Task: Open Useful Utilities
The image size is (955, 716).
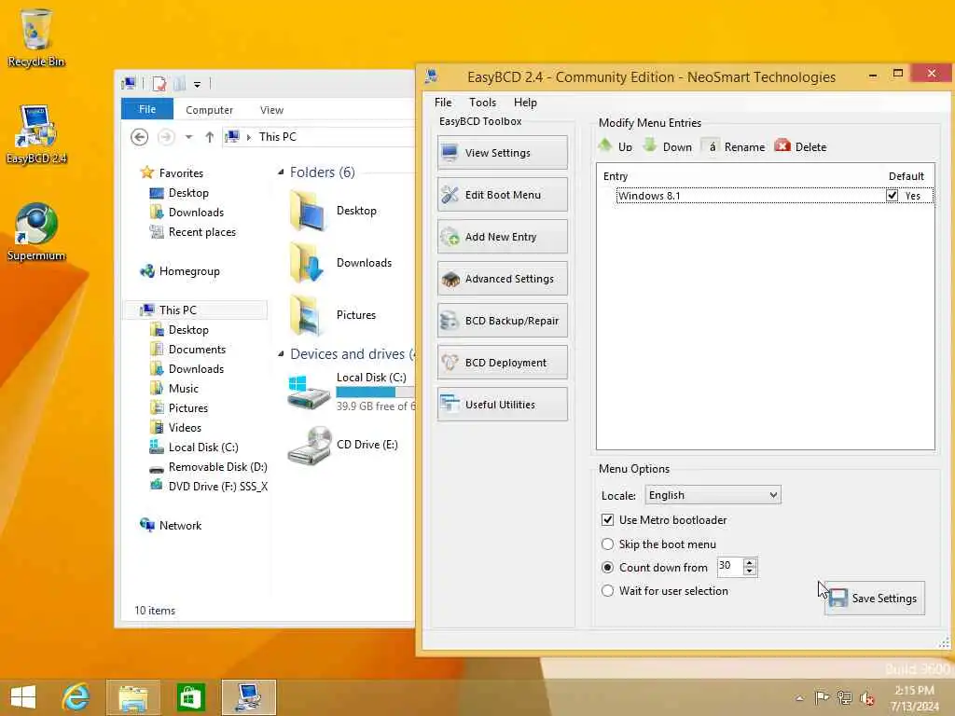Action: pyautogui.click(x=503, y=405)
